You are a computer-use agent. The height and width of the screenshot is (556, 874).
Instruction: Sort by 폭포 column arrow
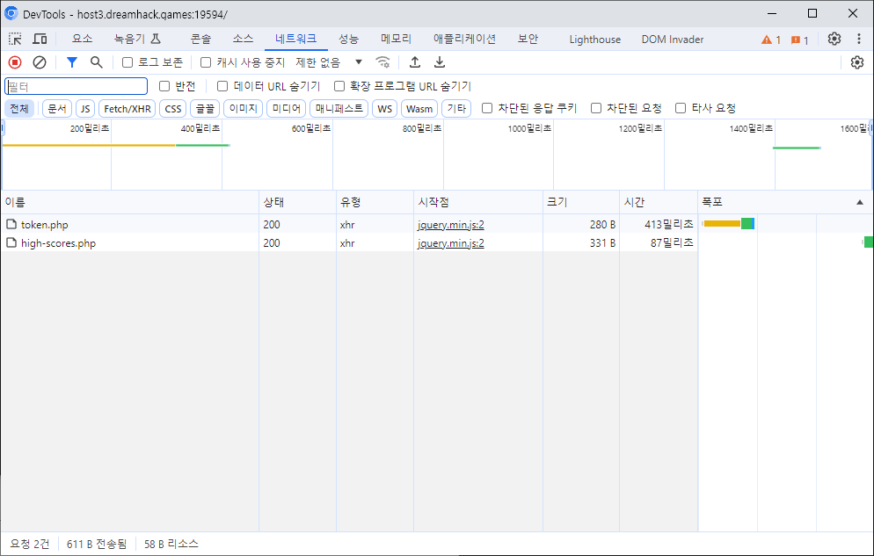(859, 202)
